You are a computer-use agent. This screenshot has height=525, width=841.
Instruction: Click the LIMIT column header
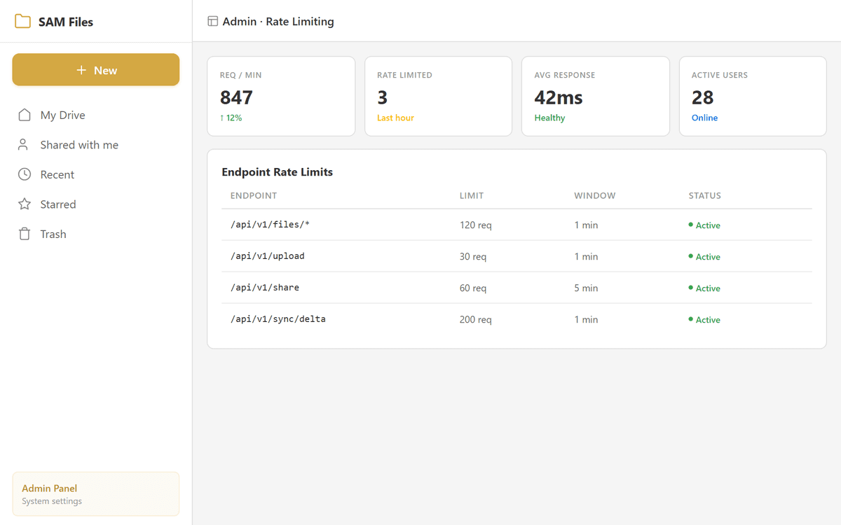[x=472, y=195]
